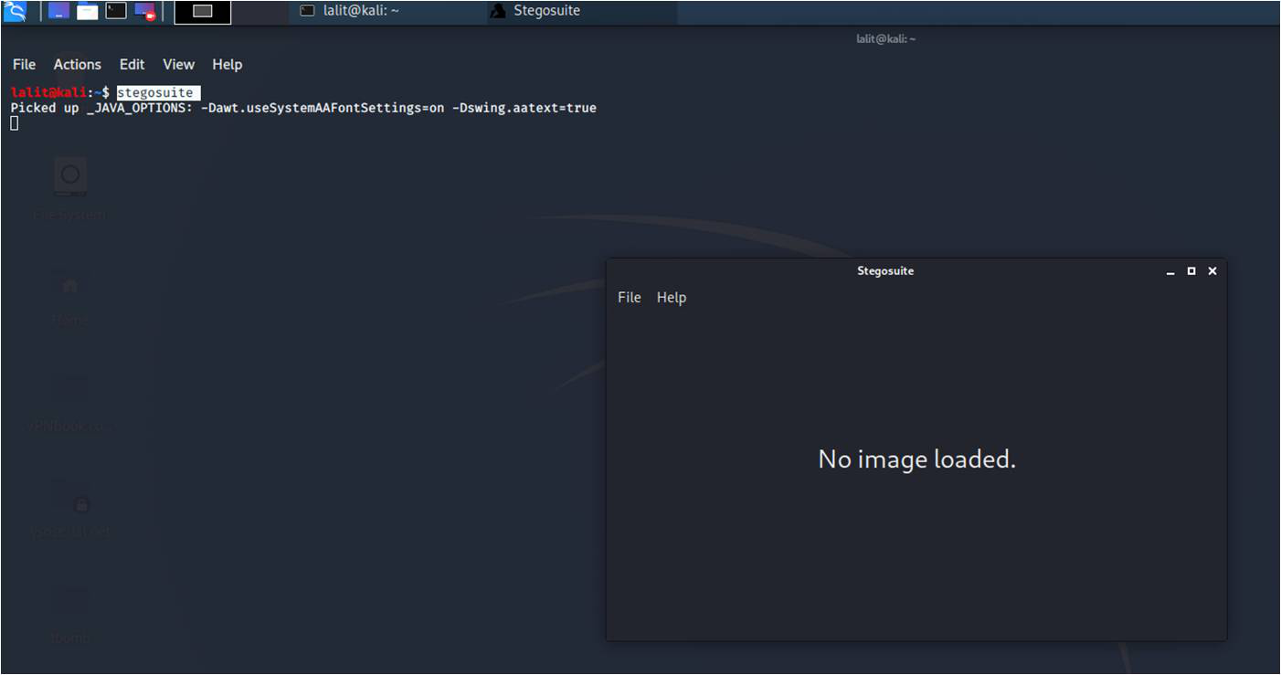Open the Help menu in Stegosuite

click(x=672, y=298)
